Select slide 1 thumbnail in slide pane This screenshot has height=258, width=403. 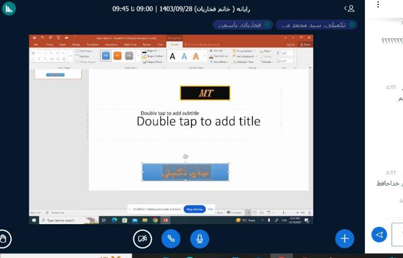click(58, 74)
